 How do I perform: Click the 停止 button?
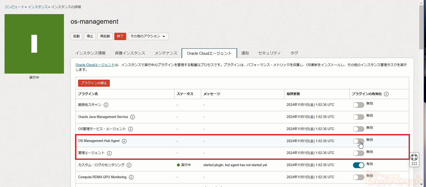[90, 36]
